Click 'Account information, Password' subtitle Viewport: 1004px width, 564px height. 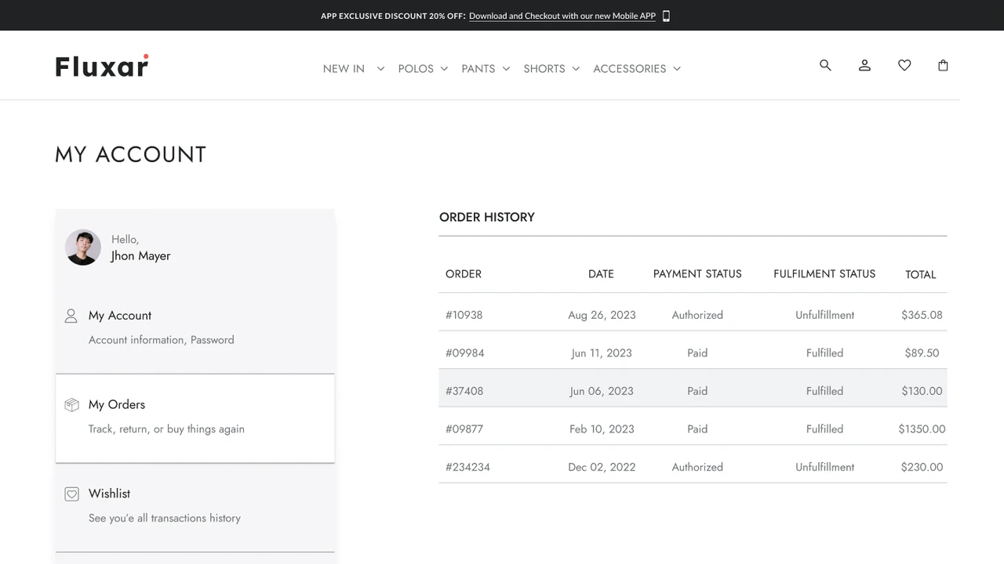[162, 340]
